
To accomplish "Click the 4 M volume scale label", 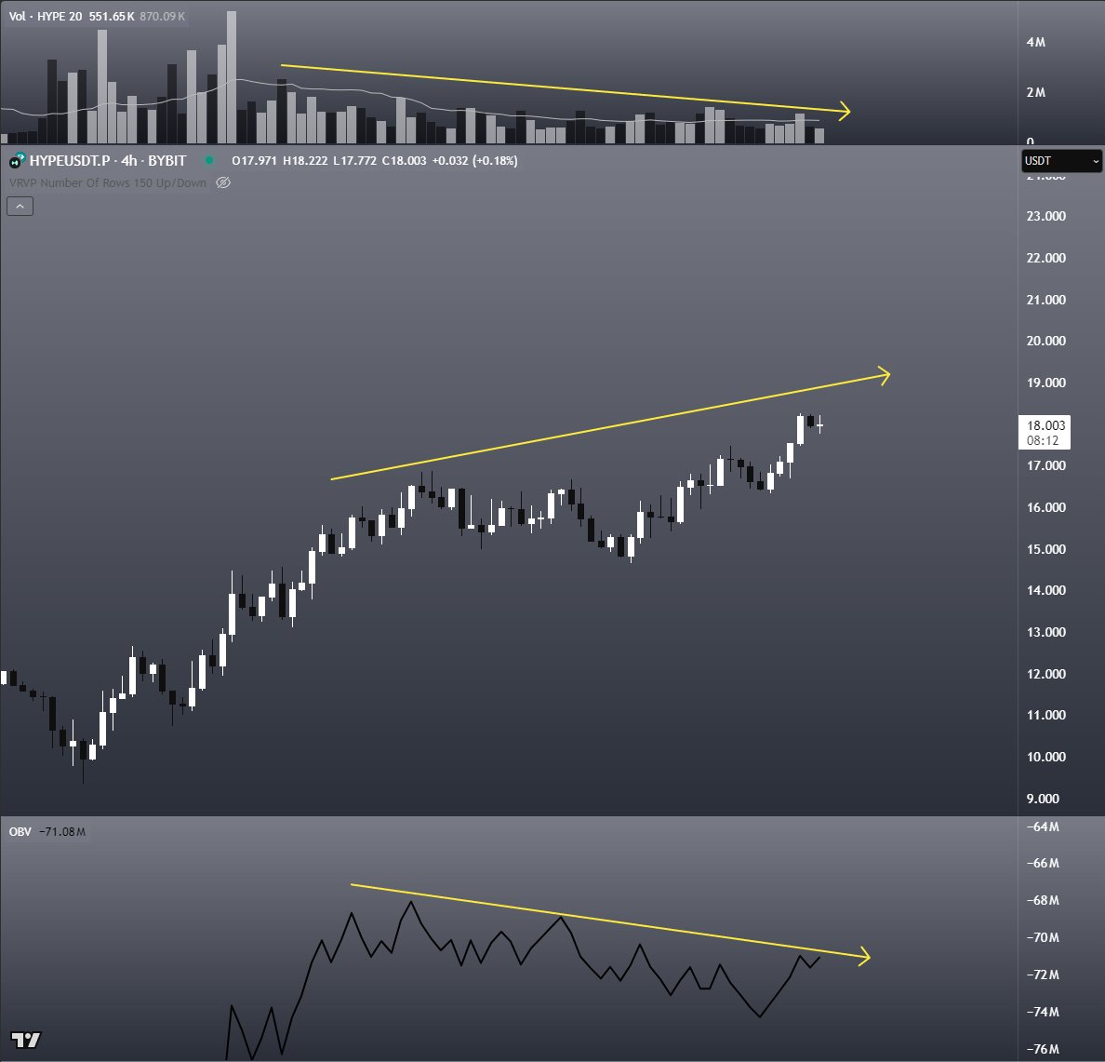I will [x=1035, y=42].
